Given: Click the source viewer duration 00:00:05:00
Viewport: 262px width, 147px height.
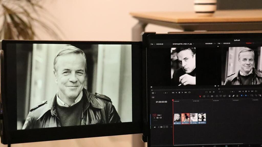Looking at the screenshot, I should click(x=160, y=44).
